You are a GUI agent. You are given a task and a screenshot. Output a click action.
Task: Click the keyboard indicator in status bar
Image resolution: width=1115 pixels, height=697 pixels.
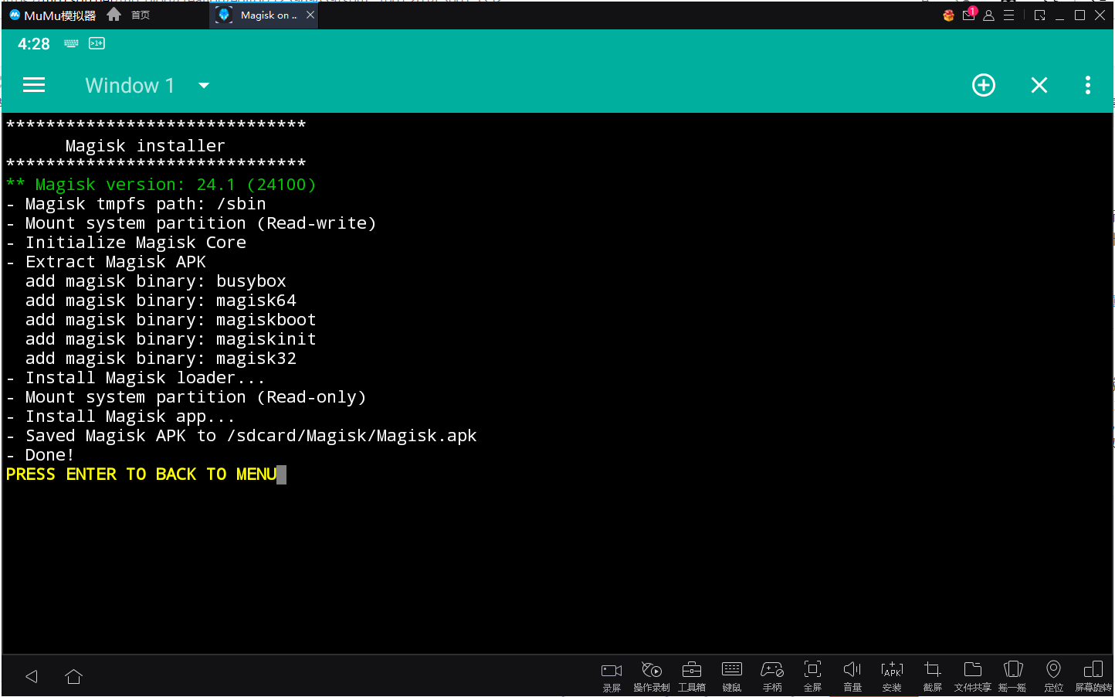point(71,43)
